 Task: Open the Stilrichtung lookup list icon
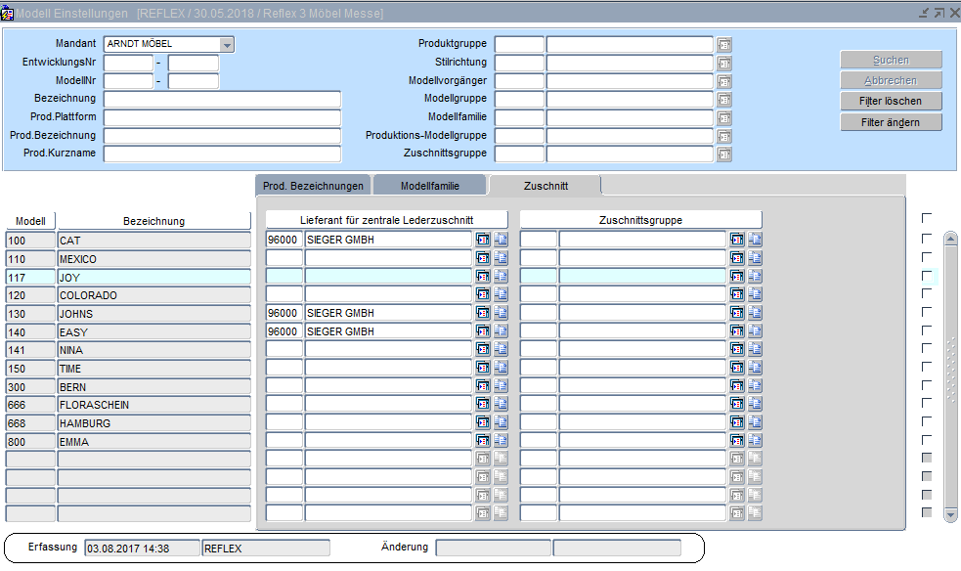[x=724, y=64]
